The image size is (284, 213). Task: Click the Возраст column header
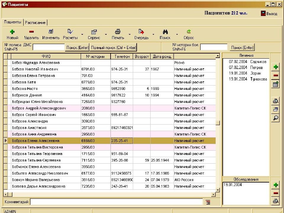pyautogui.click(x=142, y=57)
